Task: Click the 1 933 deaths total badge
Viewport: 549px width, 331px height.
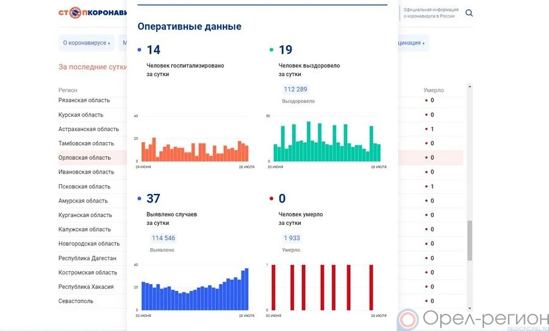Action: coord(292,238)
